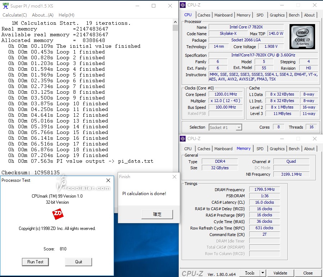Viewport: 323px width, 277px height.
Task: Close the upper CPU-Z window
Action: click(x=315, y=5)
